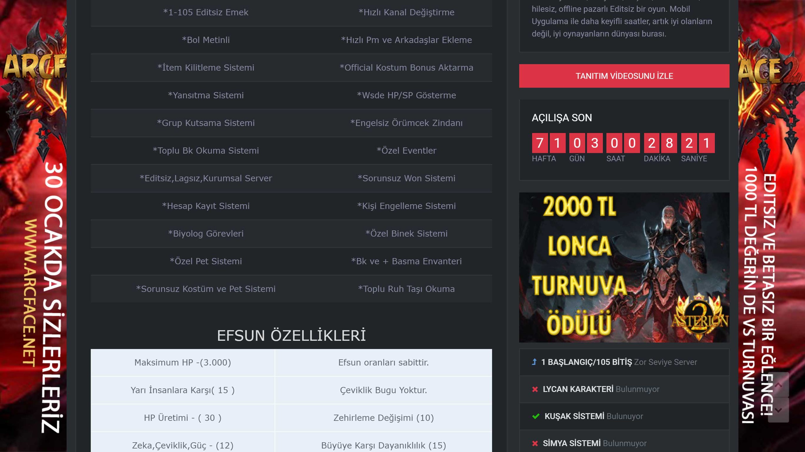This screenshot has width=805, height=452.
Task: Click the '*Sorunsuz Won Sistemi' cell
Action: pos(406,178)
